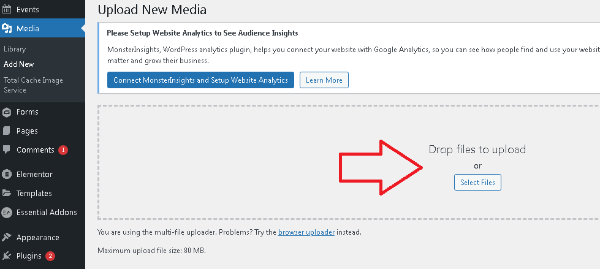Image resolution: width=600 pixels, height=269 pixels.
Task: Open Total Cache Image Service
Action: pyautogui.click(x=33, y=85)
